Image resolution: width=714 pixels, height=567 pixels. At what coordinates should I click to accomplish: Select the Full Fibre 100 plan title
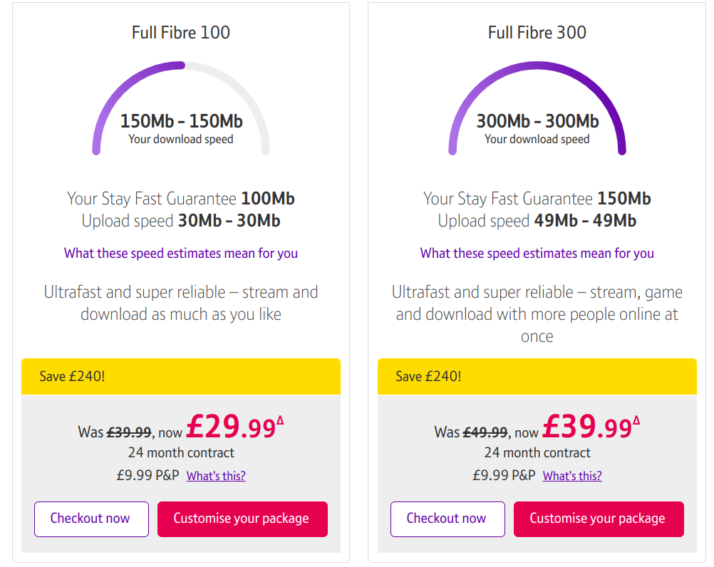[x=180, y=32]
